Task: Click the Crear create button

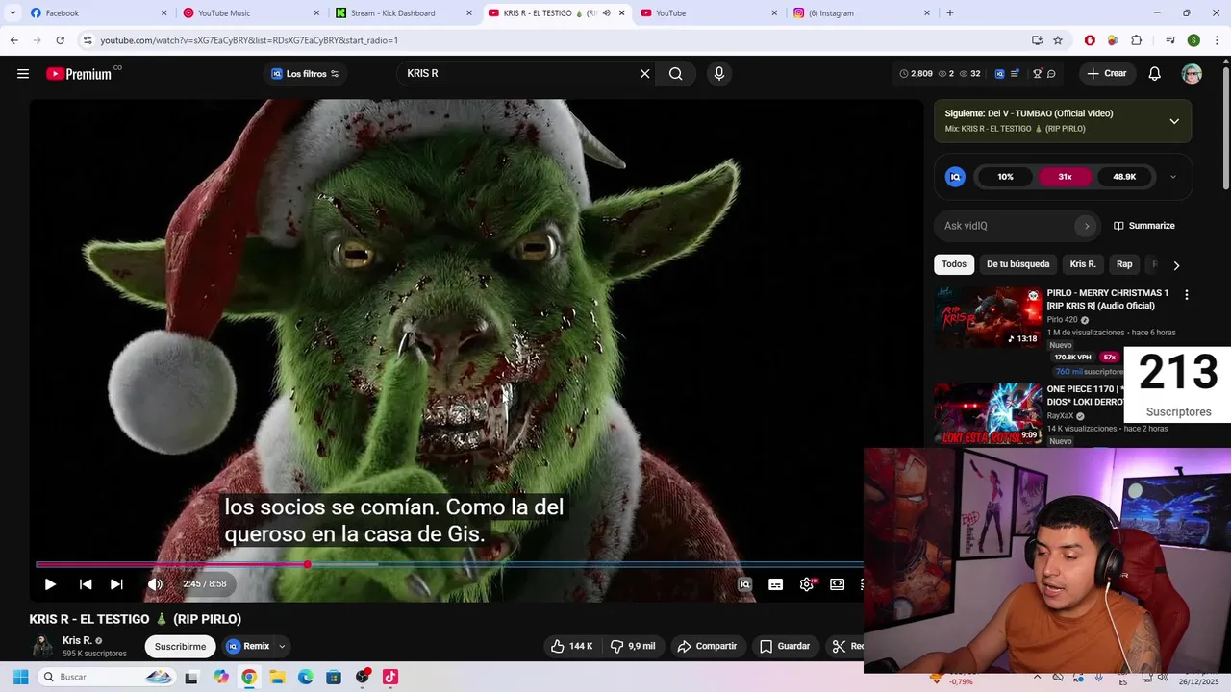Action: pyautogui.click(x=1107, y=74)
